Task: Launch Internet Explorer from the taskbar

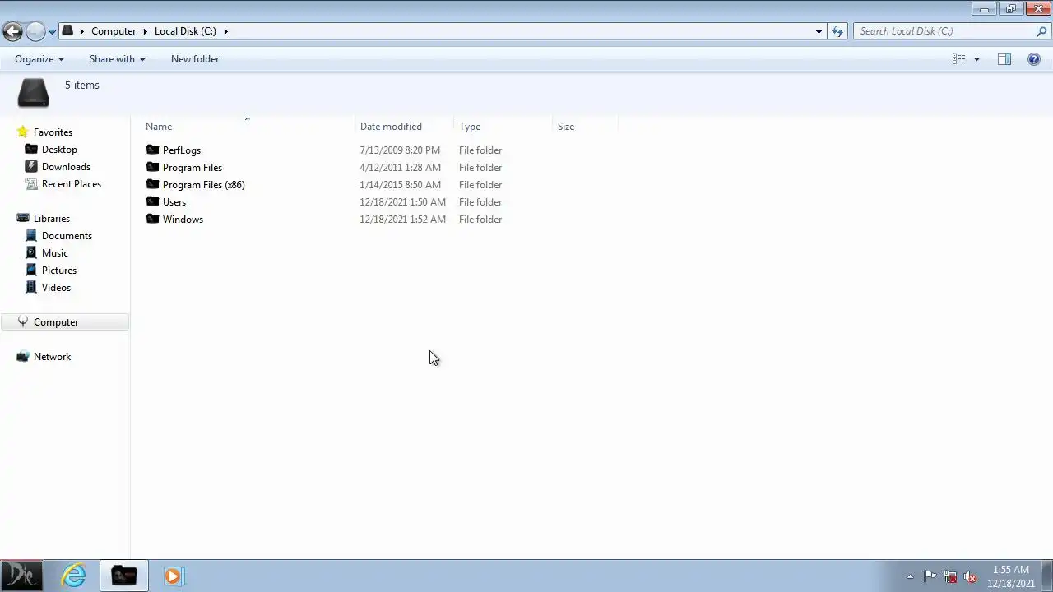Action: [x=74, y=576]
